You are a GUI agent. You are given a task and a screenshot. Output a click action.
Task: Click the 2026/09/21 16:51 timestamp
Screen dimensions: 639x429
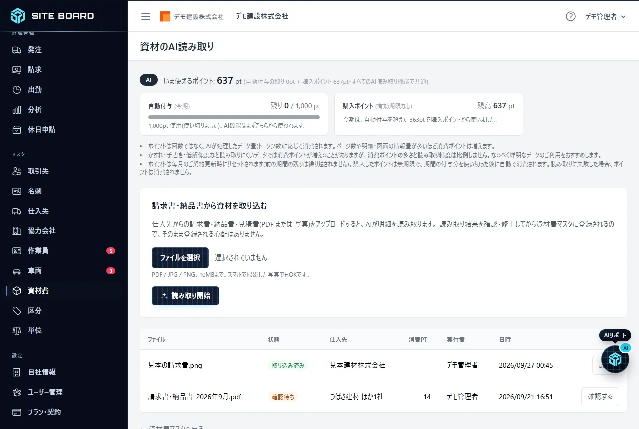pos(526,397)
